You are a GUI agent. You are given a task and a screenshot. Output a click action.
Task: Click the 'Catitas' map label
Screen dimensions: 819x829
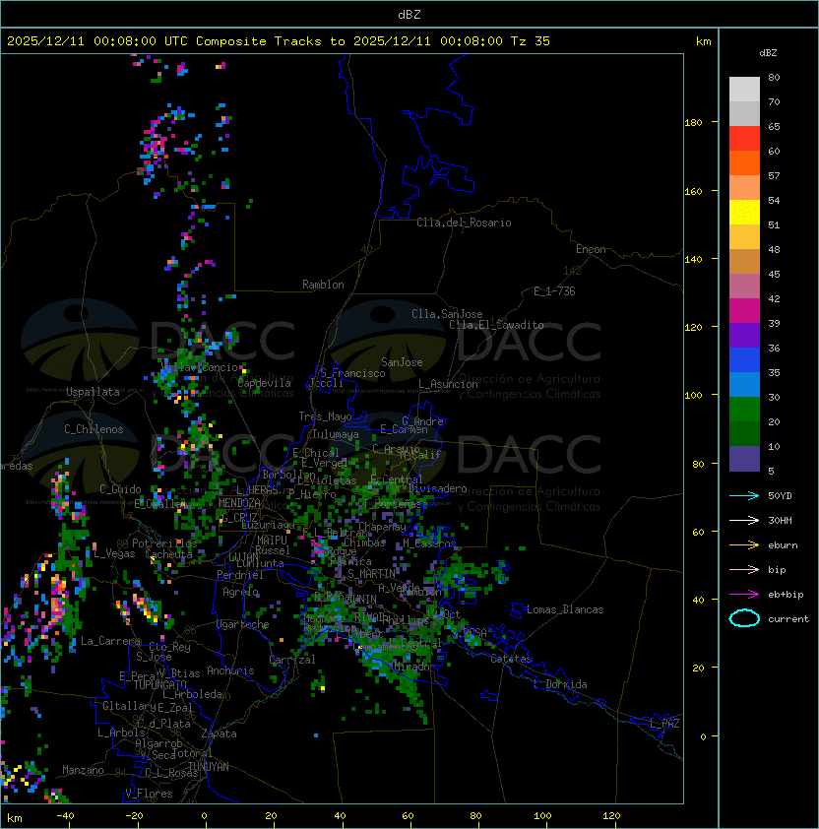[x=511, y=659]
